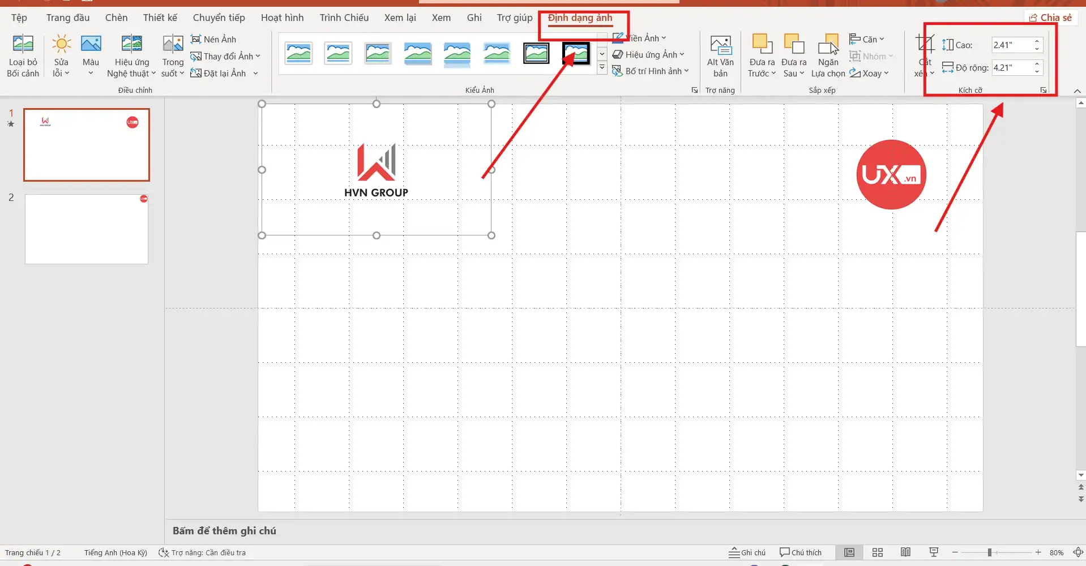Click the Đưa ra Trước icon
1086x566 pixels.
pos(762,45)
